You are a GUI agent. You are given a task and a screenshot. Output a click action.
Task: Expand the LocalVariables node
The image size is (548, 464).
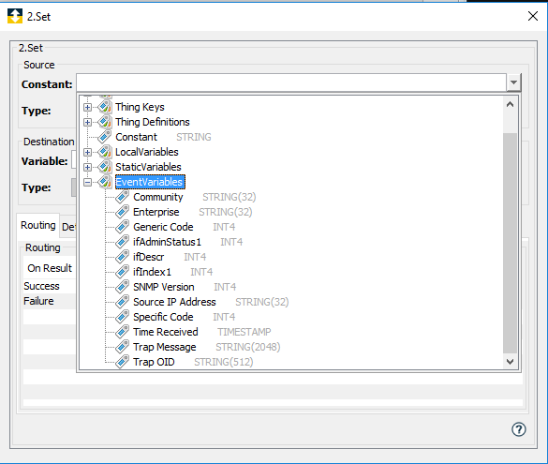(87, 152)
